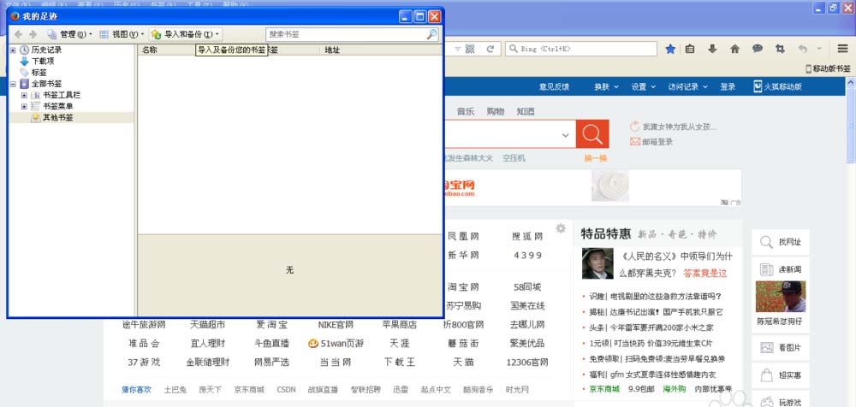Open the 58同城 site link
856x407 pixels.
(527, 287)
